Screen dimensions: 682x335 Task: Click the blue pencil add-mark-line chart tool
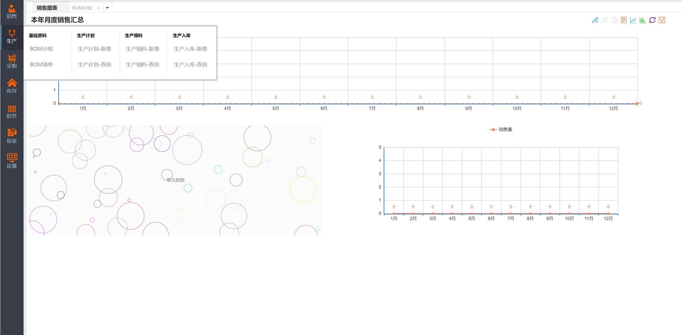(595, 20)
